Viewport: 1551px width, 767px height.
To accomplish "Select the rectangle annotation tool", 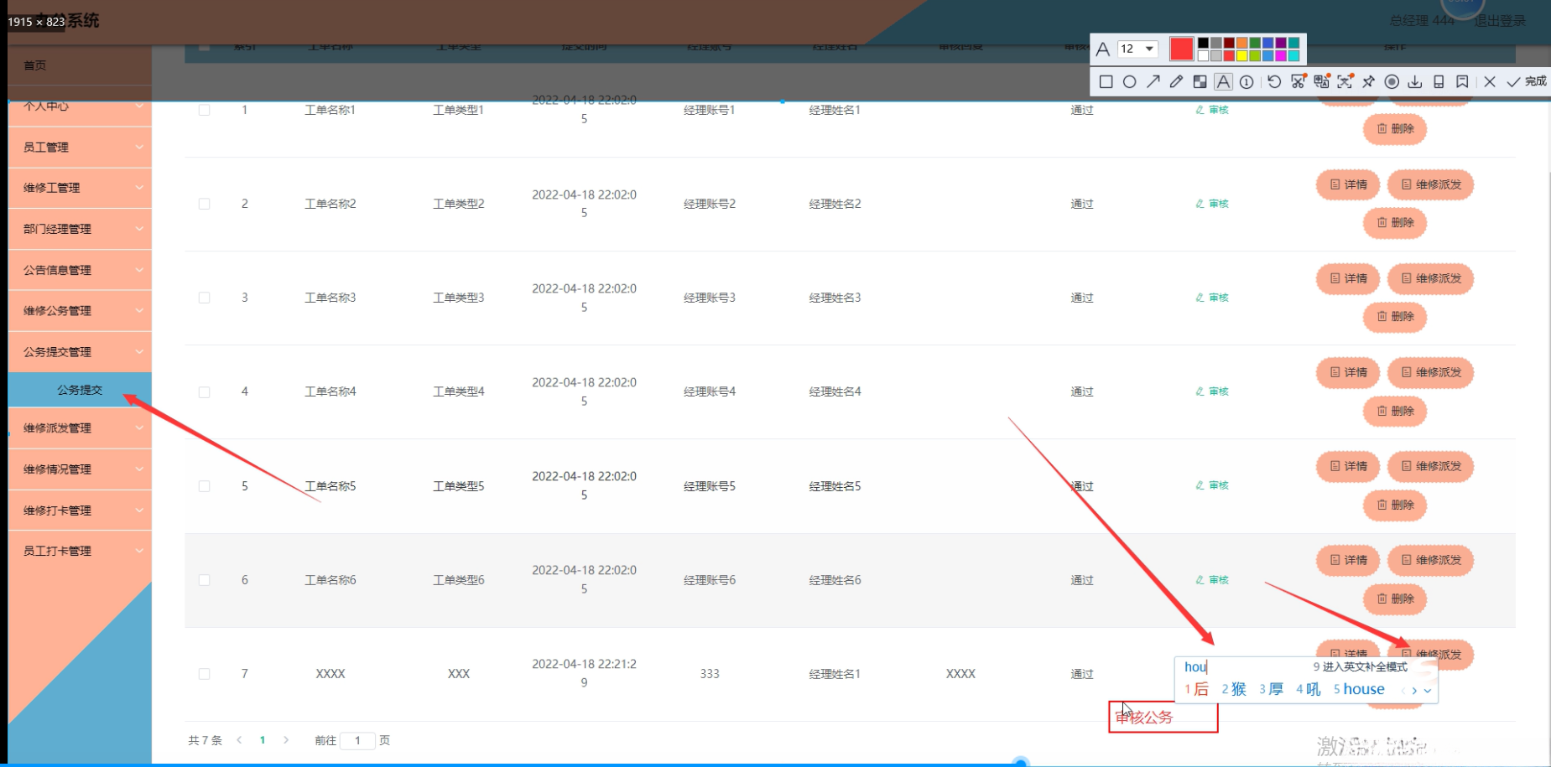I will (x=1106, y=81).
